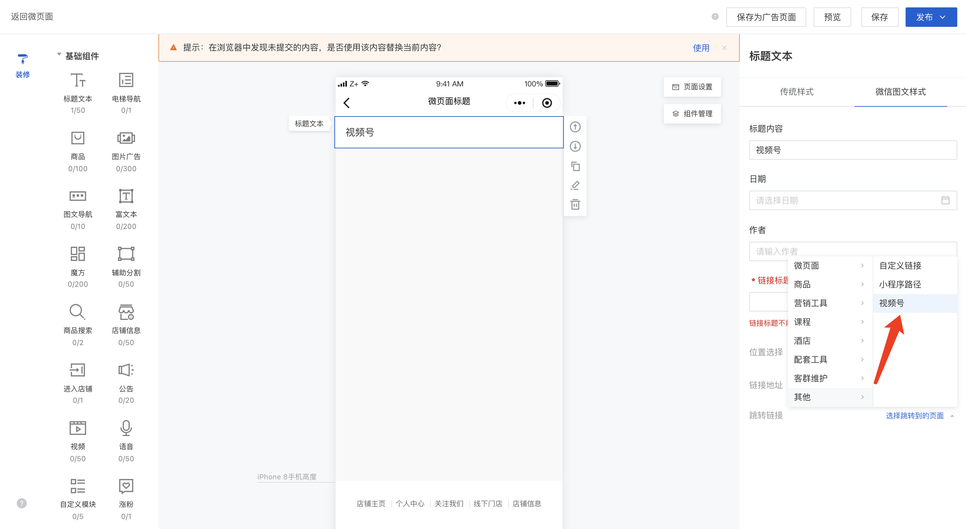Open the 发布 publish dropdown arrow
The width and height of the screenshot is (966, 529).
[x=943, y=17]
